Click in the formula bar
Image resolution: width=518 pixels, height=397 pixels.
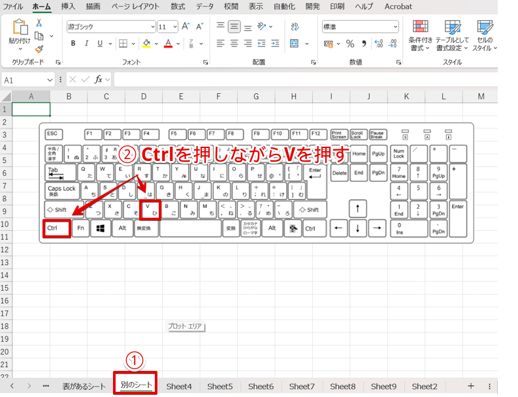[x=306, y=80]
